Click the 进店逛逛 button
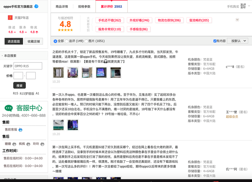This screenshot has width=252, height=182. point(14,41)
